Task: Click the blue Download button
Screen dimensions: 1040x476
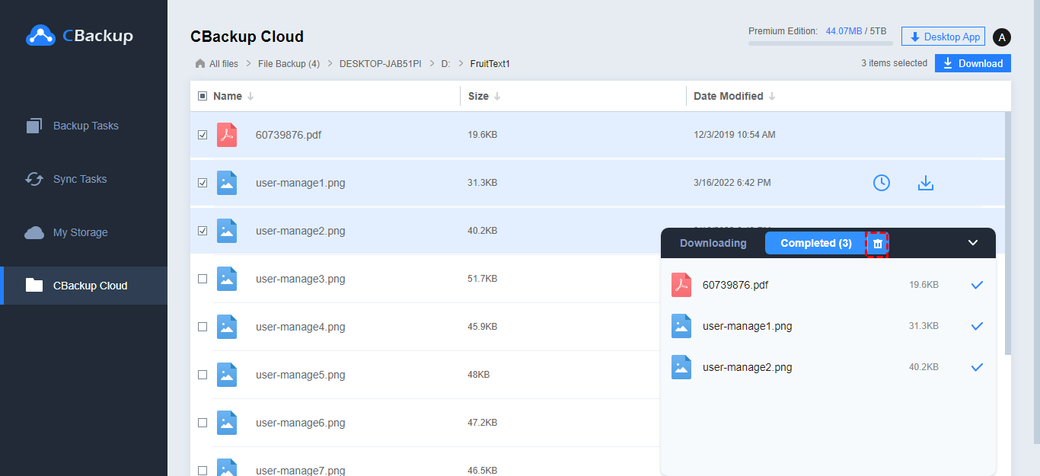Action: 972,63
